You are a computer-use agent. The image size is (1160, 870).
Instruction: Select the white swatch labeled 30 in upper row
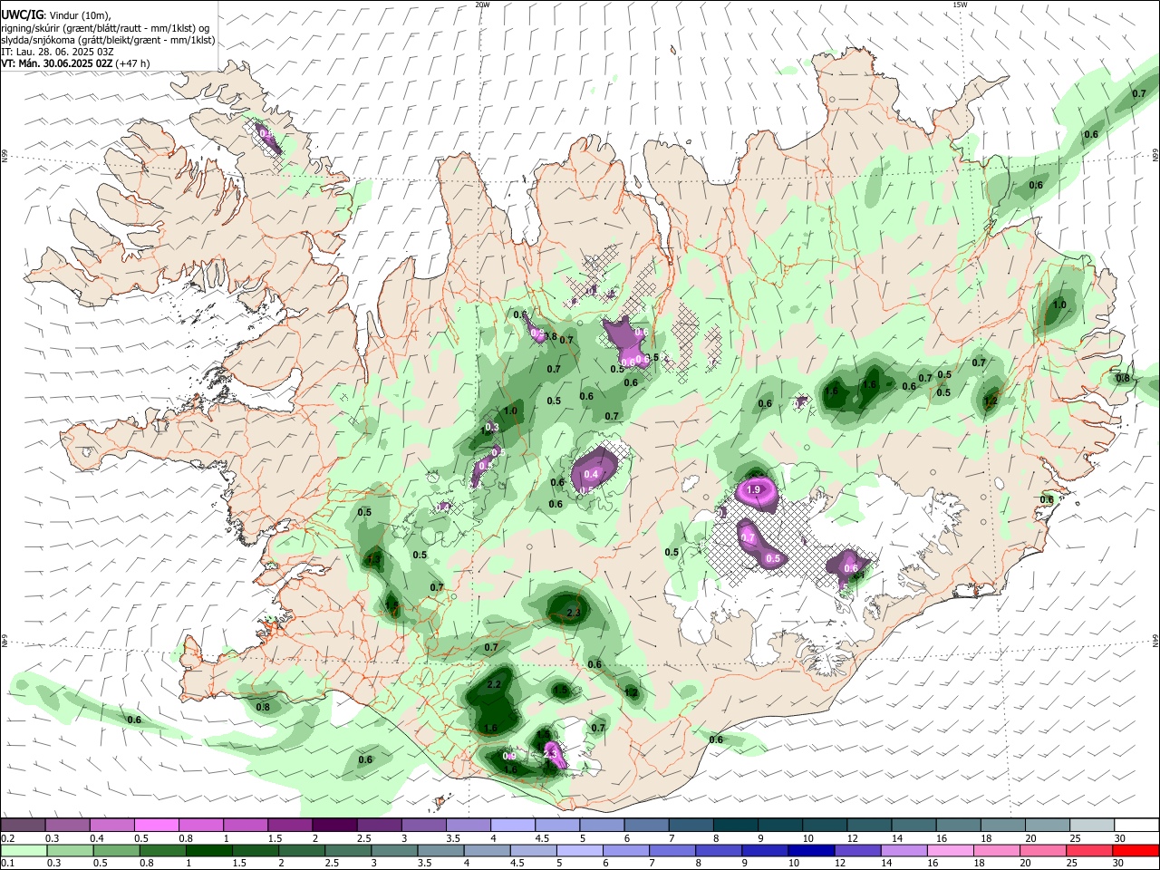1137,826
